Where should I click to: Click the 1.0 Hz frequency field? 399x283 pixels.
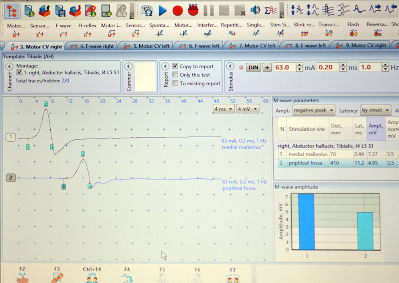[371, 67]
